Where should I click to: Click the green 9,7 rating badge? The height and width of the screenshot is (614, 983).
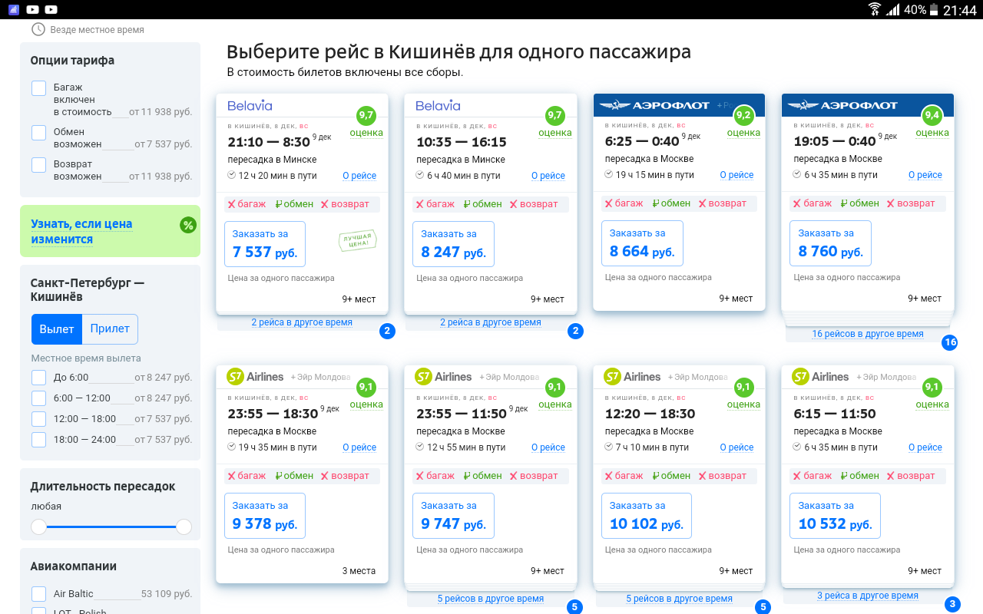click(366, 117)
